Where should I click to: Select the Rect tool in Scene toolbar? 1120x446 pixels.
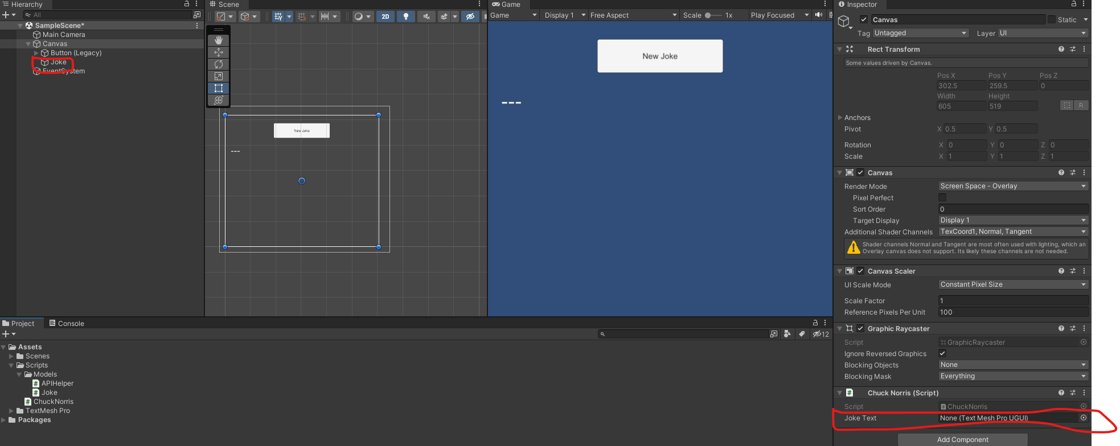219,88
